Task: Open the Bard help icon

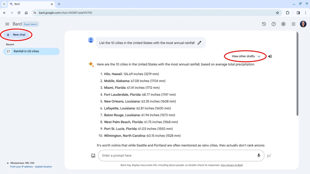Action: pos(273,24)
